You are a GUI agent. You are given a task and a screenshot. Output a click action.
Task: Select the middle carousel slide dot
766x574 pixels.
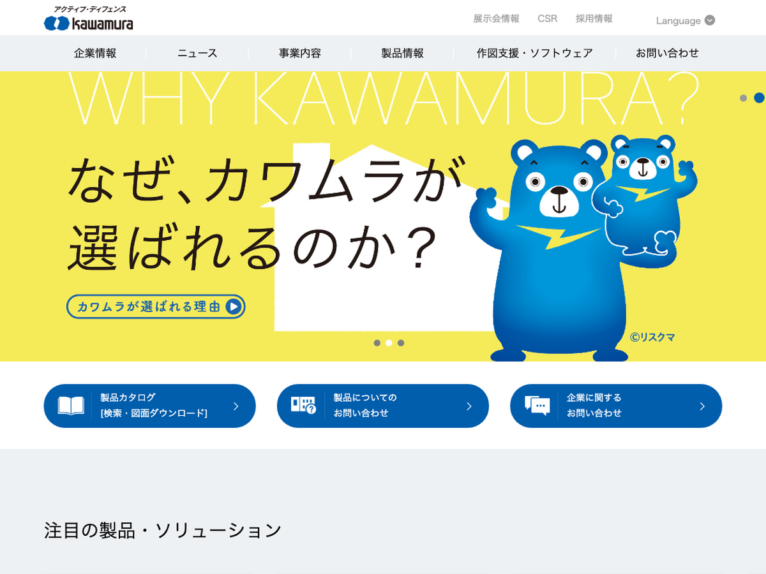(x=389, y=343)
